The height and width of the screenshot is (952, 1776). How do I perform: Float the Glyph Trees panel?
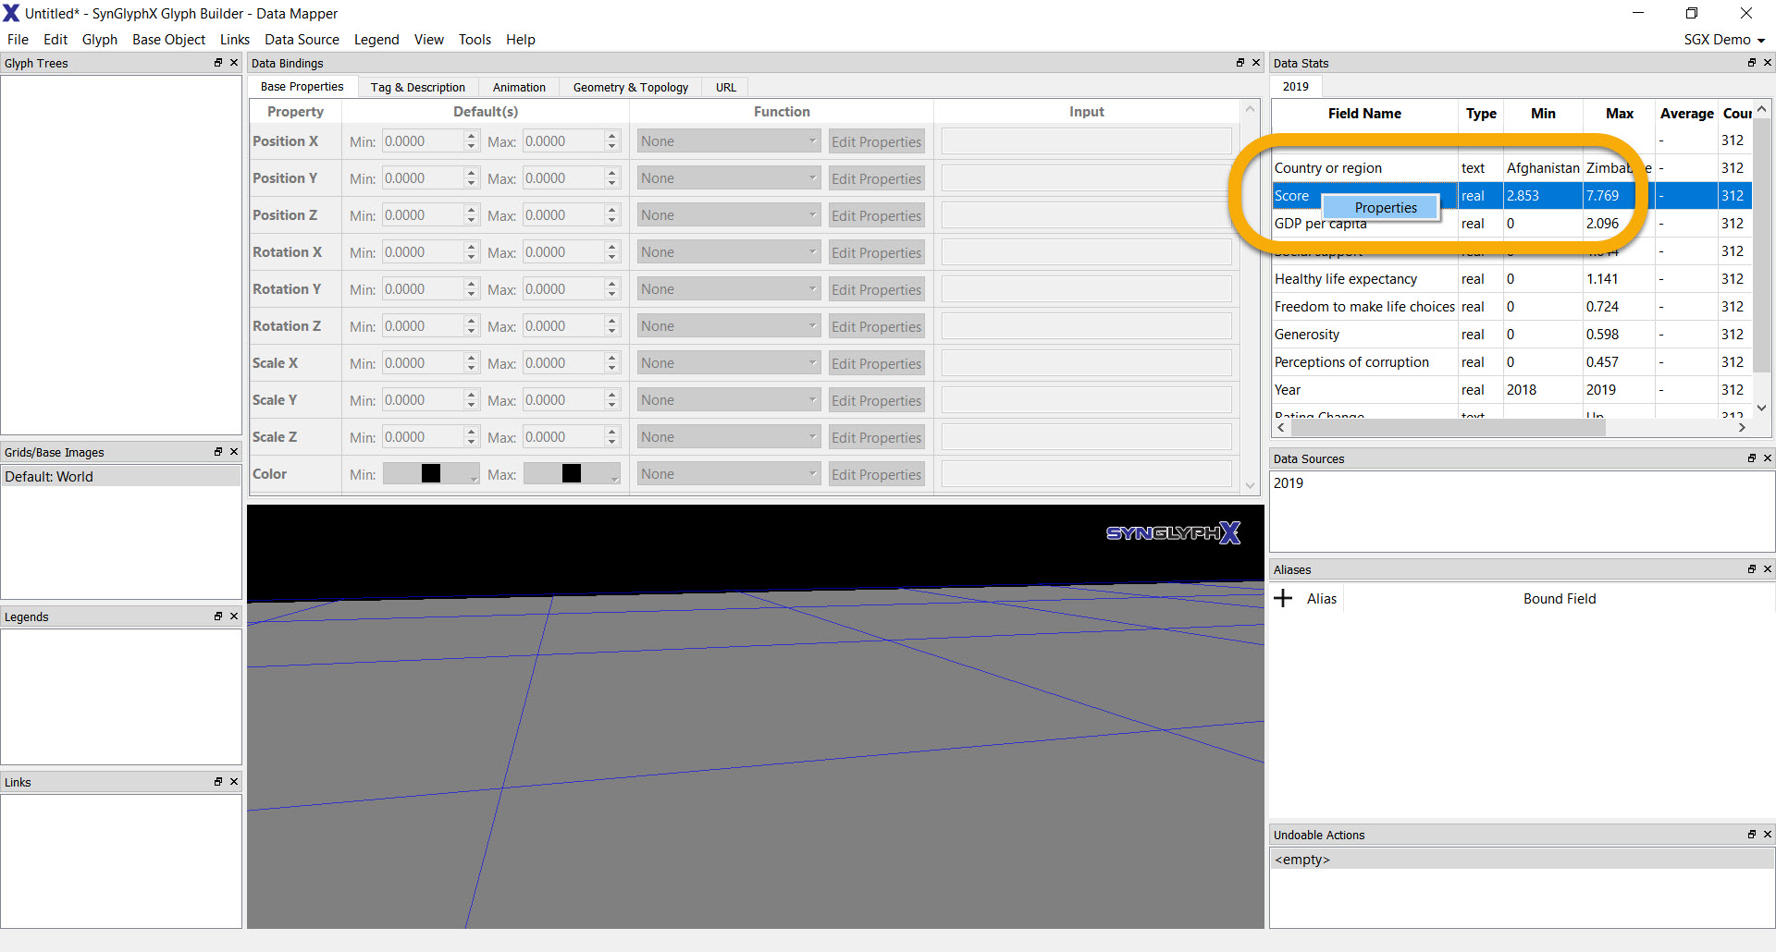tap(218, 63)
